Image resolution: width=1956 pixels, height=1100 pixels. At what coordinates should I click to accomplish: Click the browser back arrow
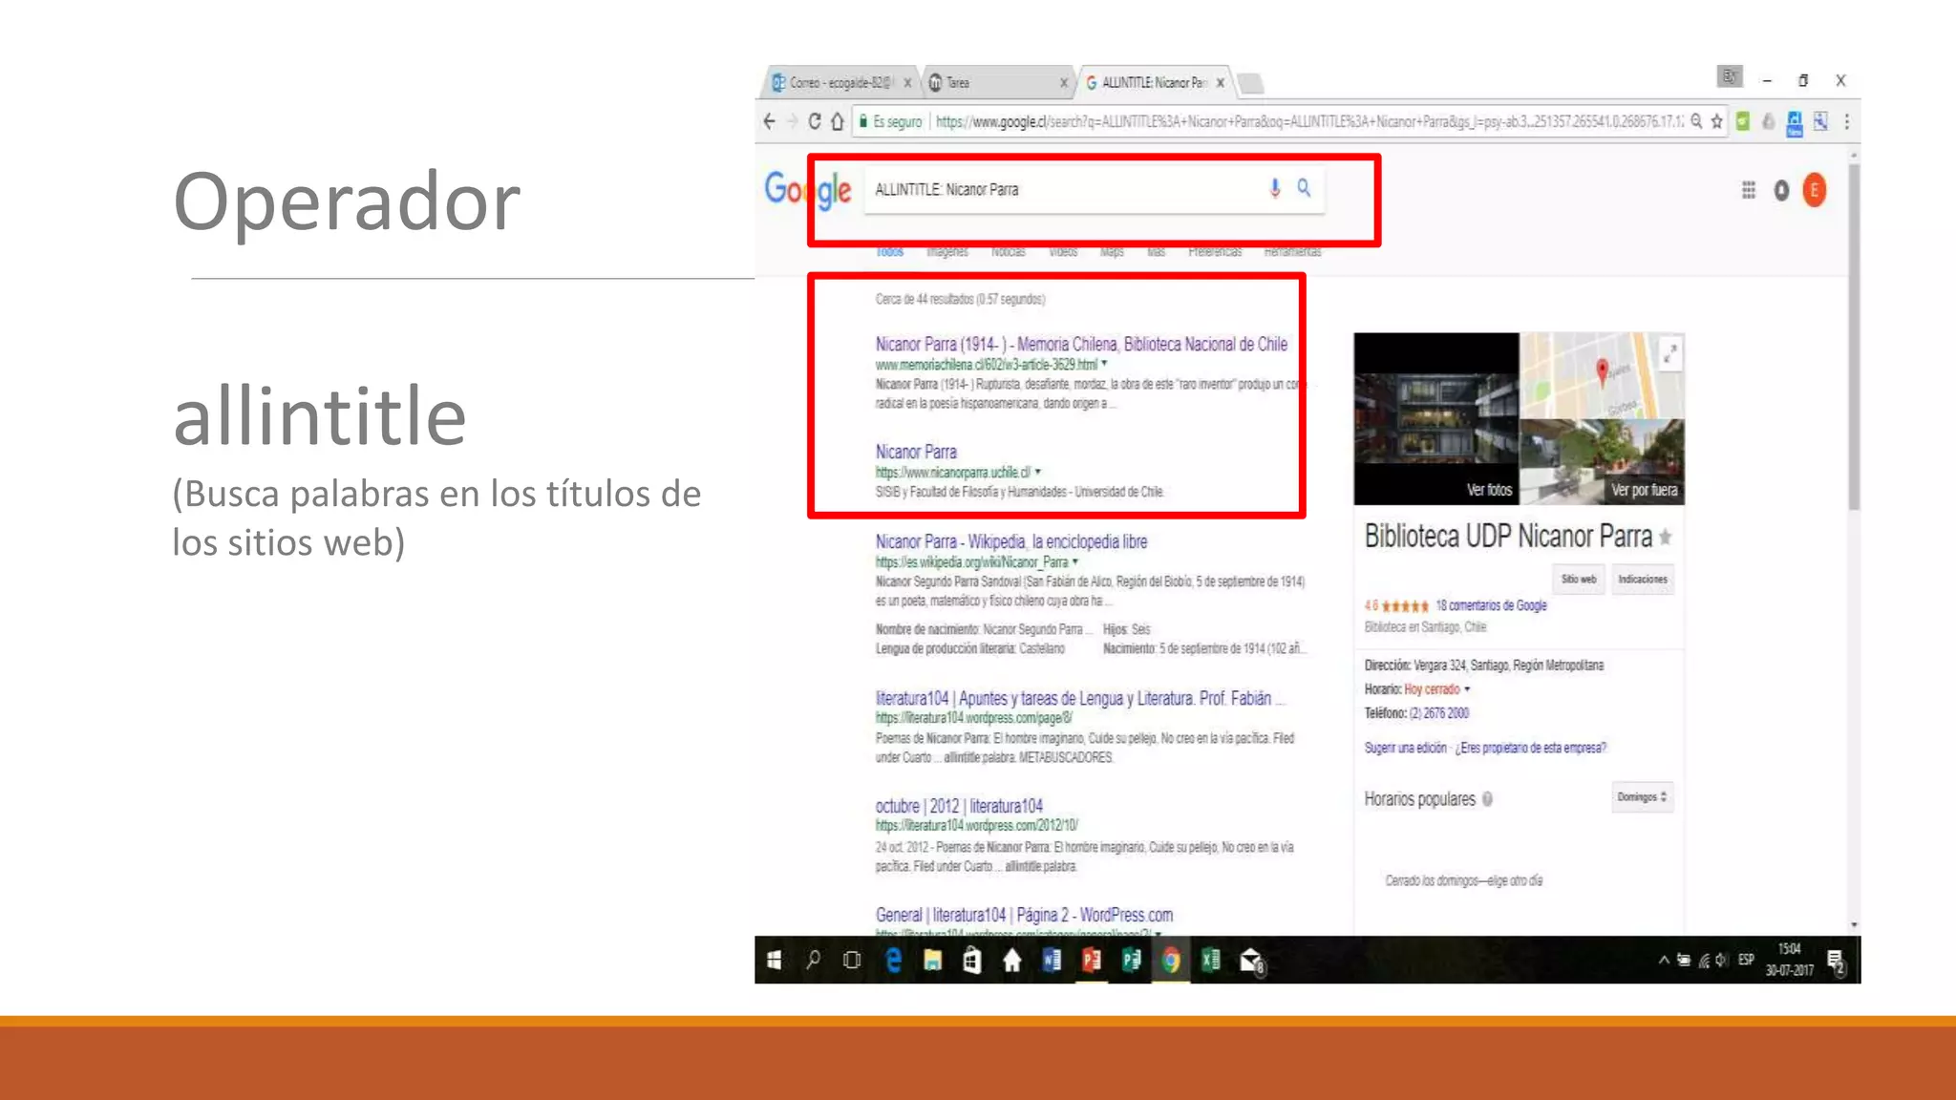click(770, 121)
